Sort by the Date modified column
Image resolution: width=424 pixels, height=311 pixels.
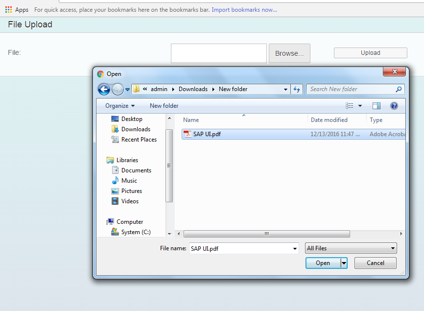coord(329,120)
